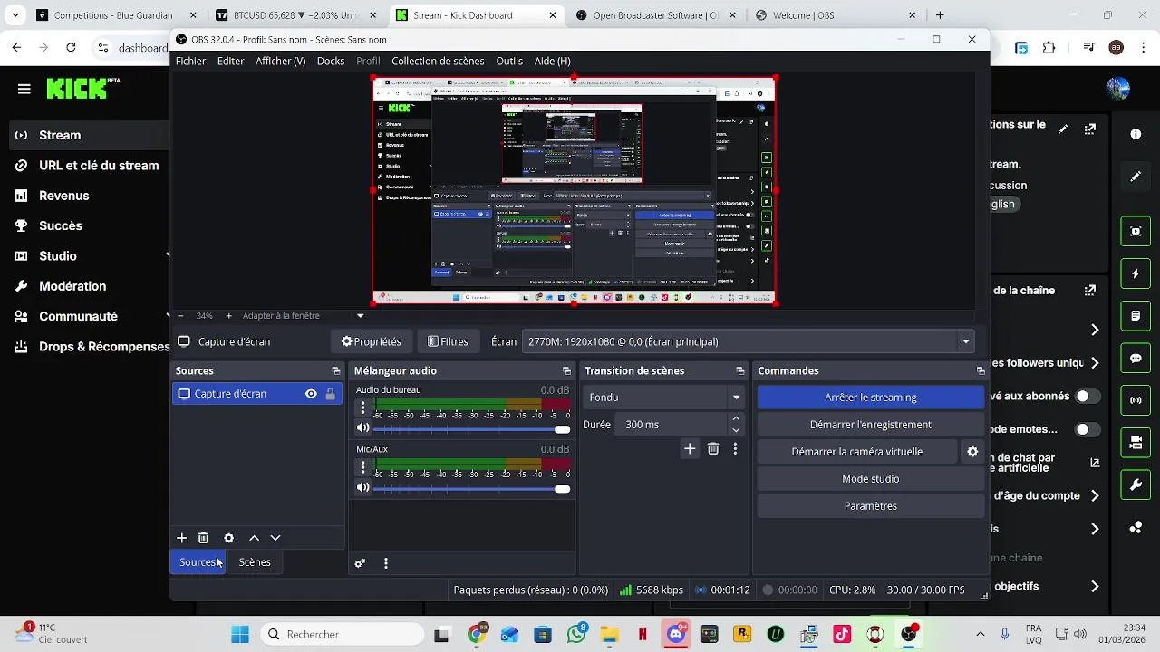Image resolution: width=1160 pixels, height=652 pixels.
Task: Open the Écran display selection dropdown
Action: point(749,342)
